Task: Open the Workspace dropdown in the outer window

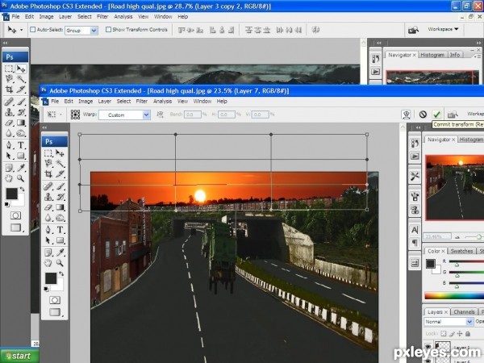Action: click(x=443, y=29)
